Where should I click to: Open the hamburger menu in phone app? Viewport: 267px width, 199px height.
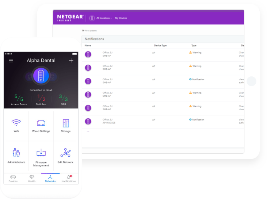click(11, 61)
